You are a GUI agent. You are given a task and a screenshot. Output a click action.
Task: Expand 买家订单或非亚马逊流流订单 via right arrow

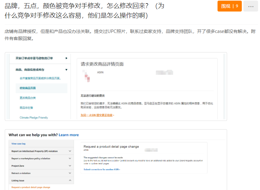67,59
